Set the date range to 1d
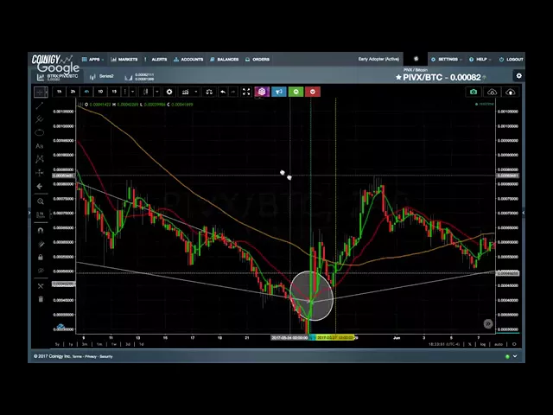The image size is (553, 415). tap(141, 344)
